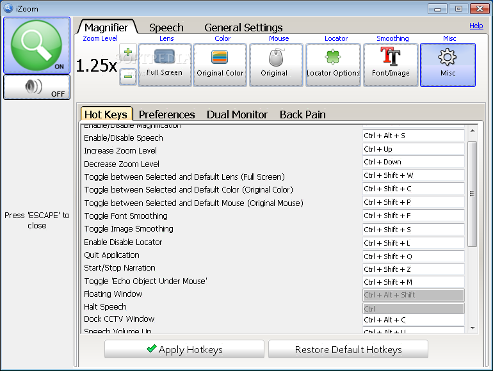This screenshot has width=493, height=371.
Task: Open the Preferences sub-tab
Action: [166, 114]
